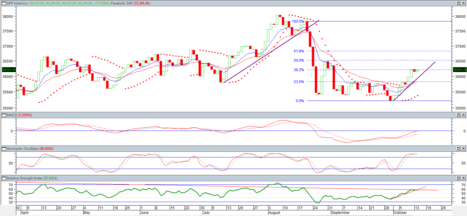Click the Relative Strength Index panel's title icon

pos(4,178)
